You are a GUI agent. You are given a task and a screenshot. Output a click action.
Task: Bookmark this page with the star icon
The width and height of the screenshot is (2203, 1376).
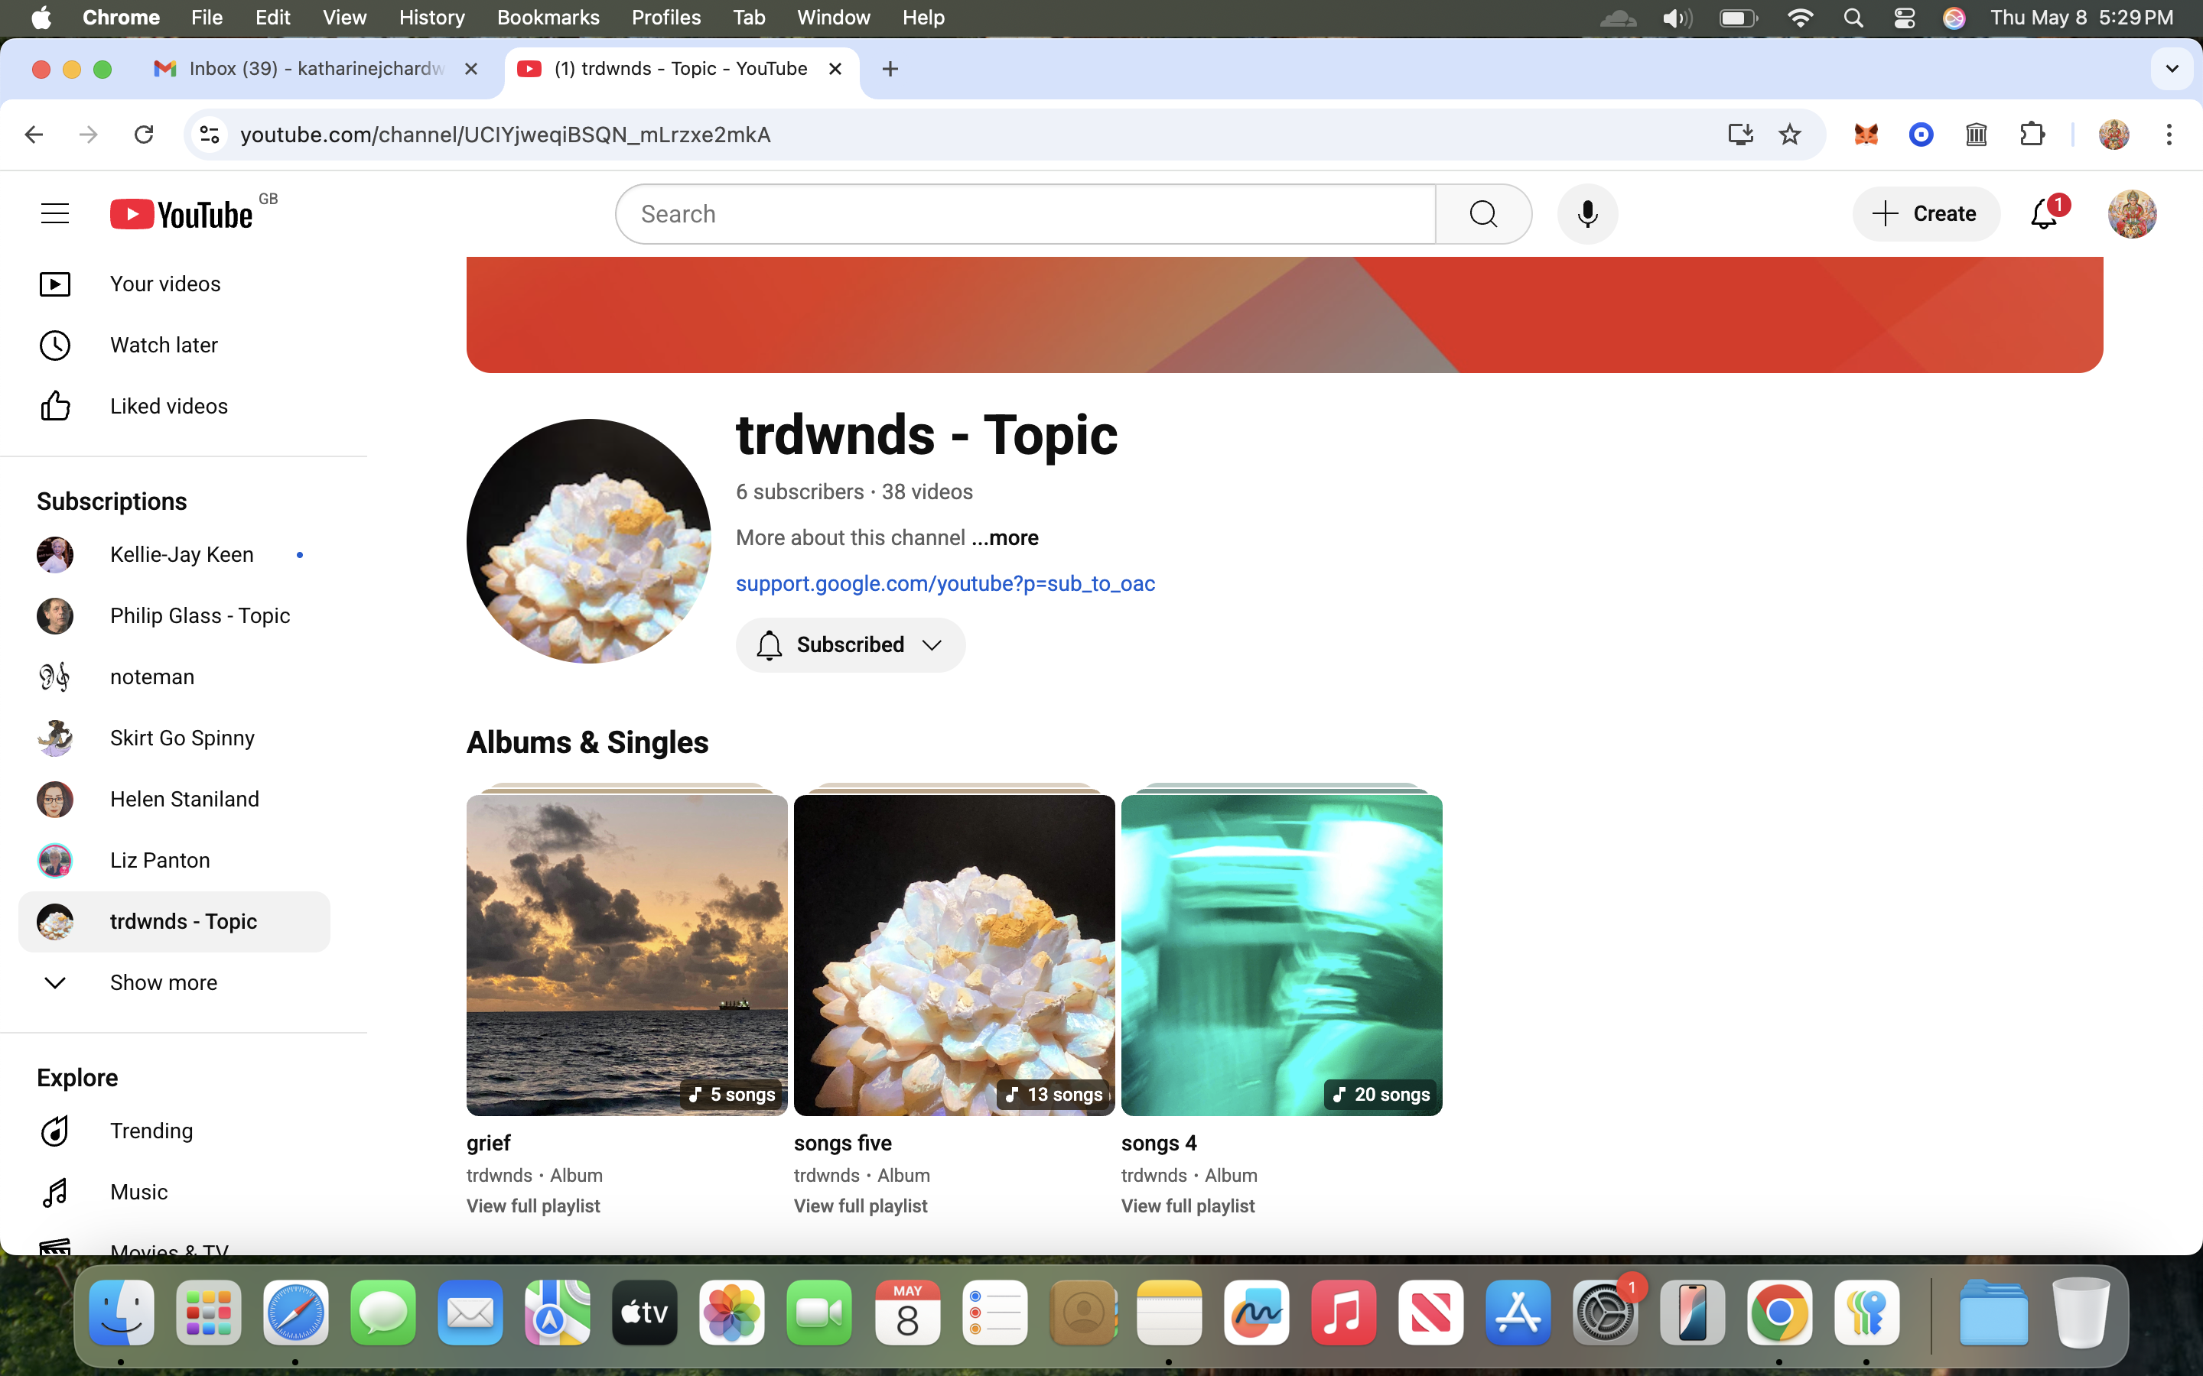pos(1790,135)
